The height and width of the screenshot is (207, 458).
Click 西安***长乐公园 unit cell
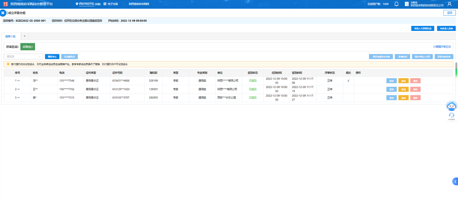click(227, 98)
